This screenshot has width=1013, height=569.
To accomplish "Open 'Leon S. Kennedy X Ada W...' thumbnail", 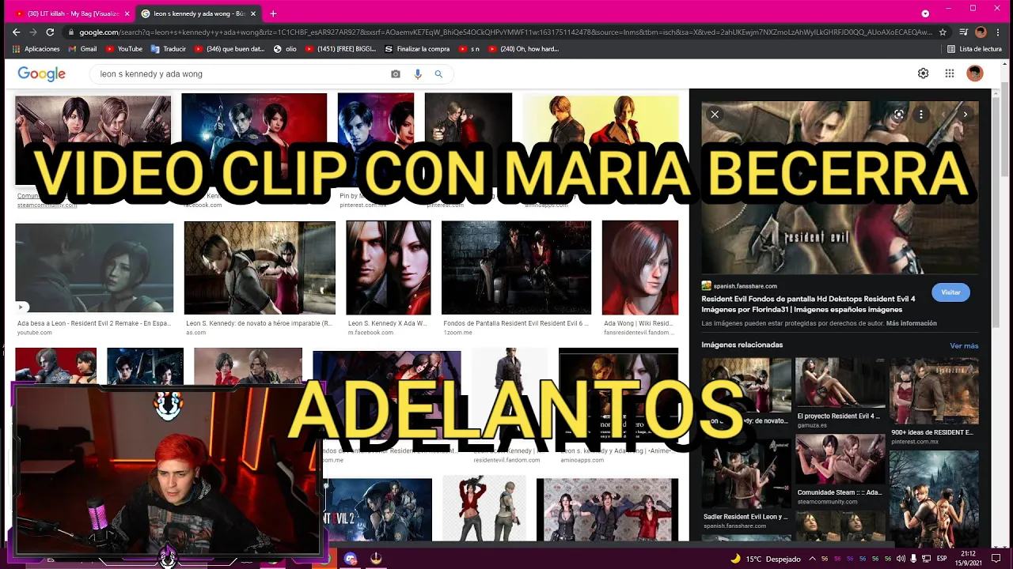I will click(x=389, y=268).
